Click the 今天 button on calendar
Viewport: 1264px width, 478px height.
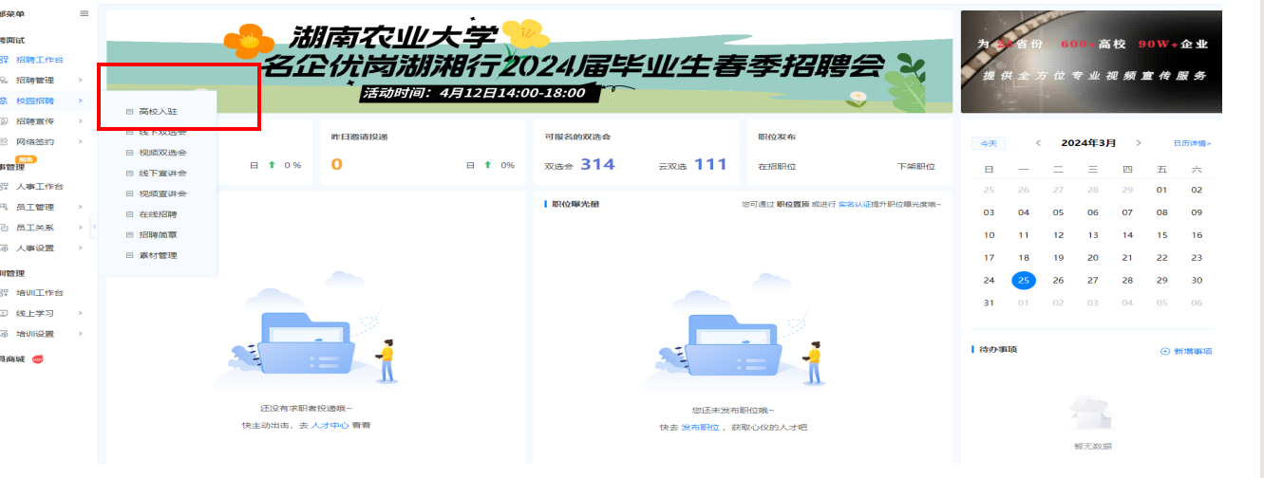(x=989, y=143)
